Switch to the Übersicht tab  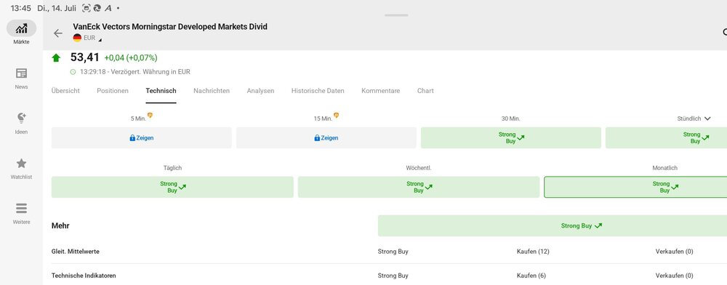[65, 91]
